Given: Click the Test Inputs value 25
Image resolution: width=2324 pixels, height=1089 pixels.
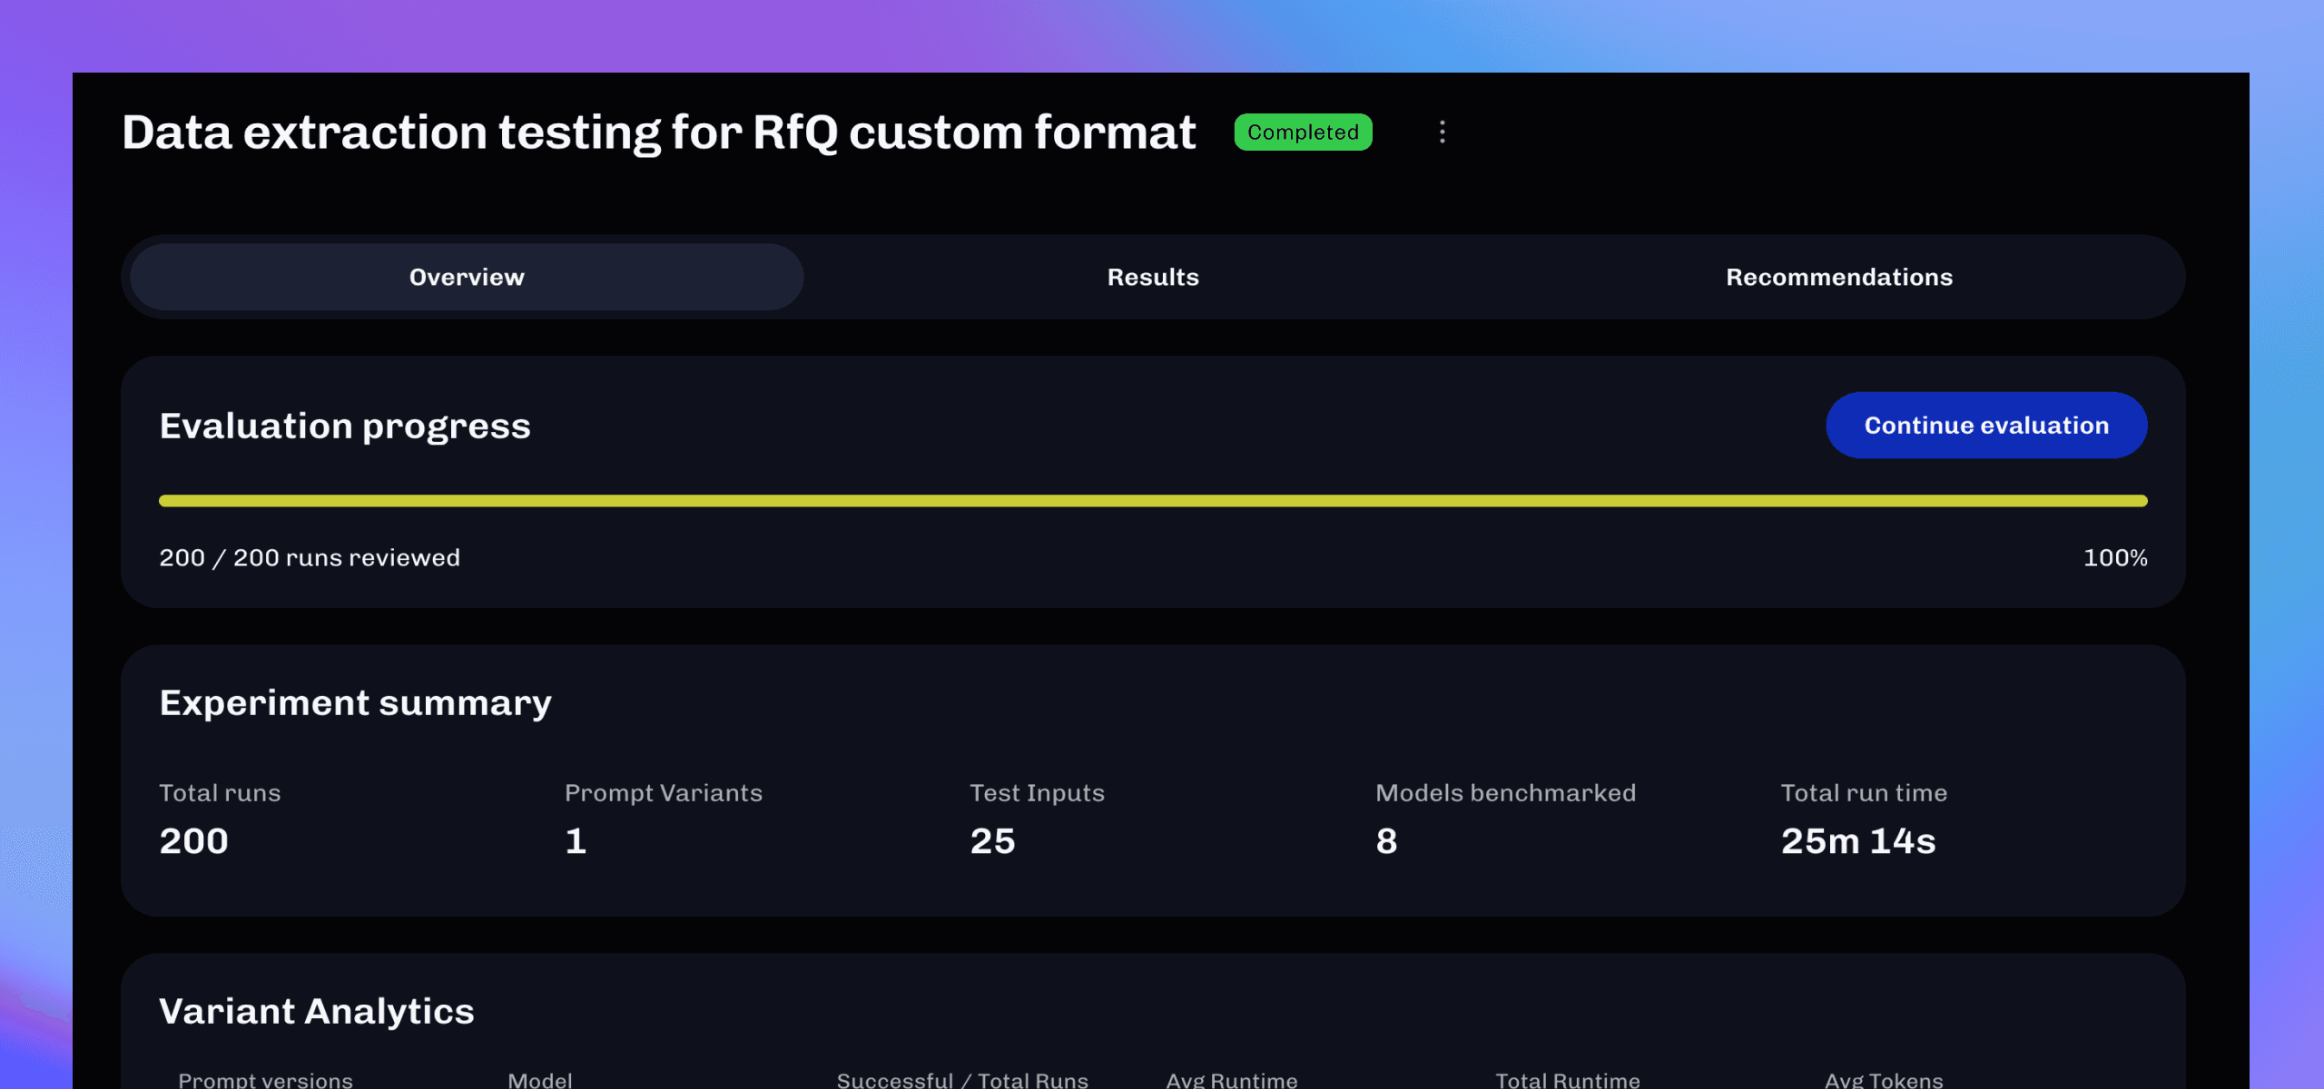Looking at the screenshot, I should coord(992,841).
